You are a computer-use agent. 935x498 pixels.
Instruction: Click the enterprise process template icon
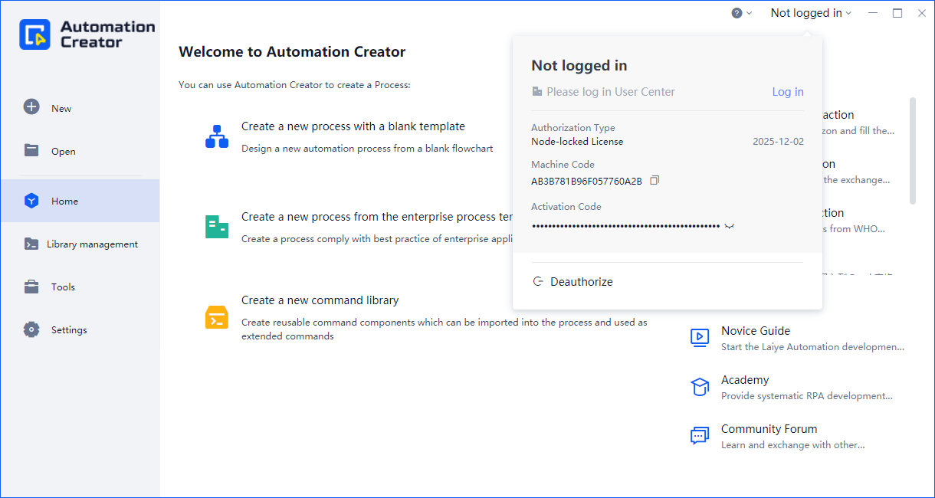coord(217,226)
